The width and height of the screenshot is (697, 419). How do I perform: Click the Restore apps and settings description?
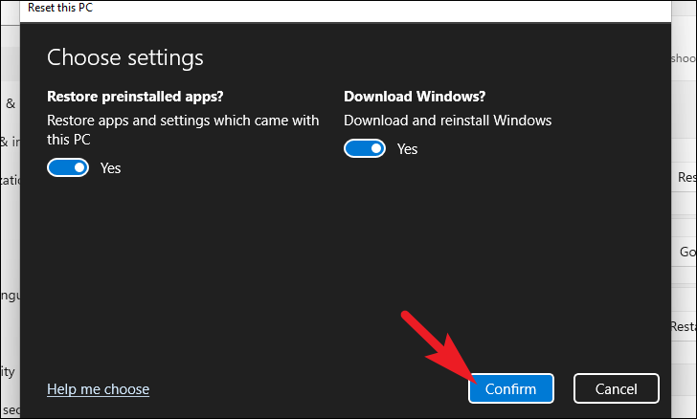coord(183,130)
